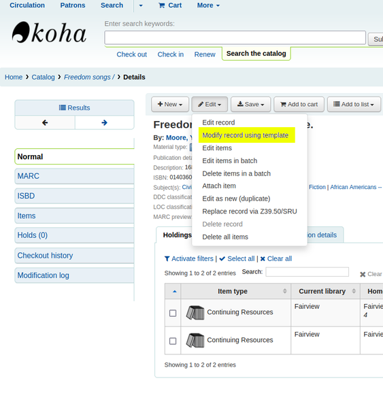The image size is (383, 408).
Task: Select the Search the catalog tab
Action: tap(256, 54)
